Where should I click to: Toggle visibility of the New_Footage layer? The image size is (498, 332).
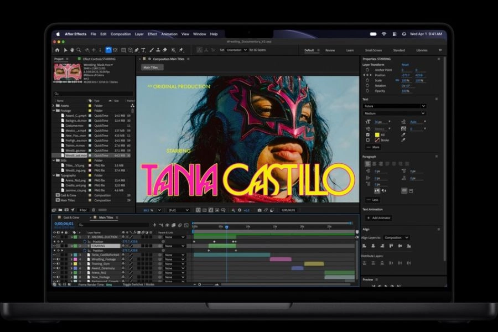click(54, 277)
